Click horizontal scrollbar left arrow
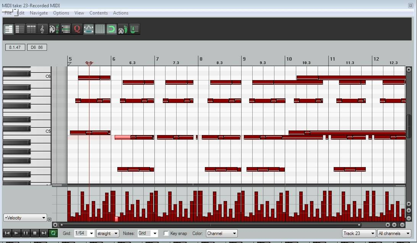 (x=55, y=225)
